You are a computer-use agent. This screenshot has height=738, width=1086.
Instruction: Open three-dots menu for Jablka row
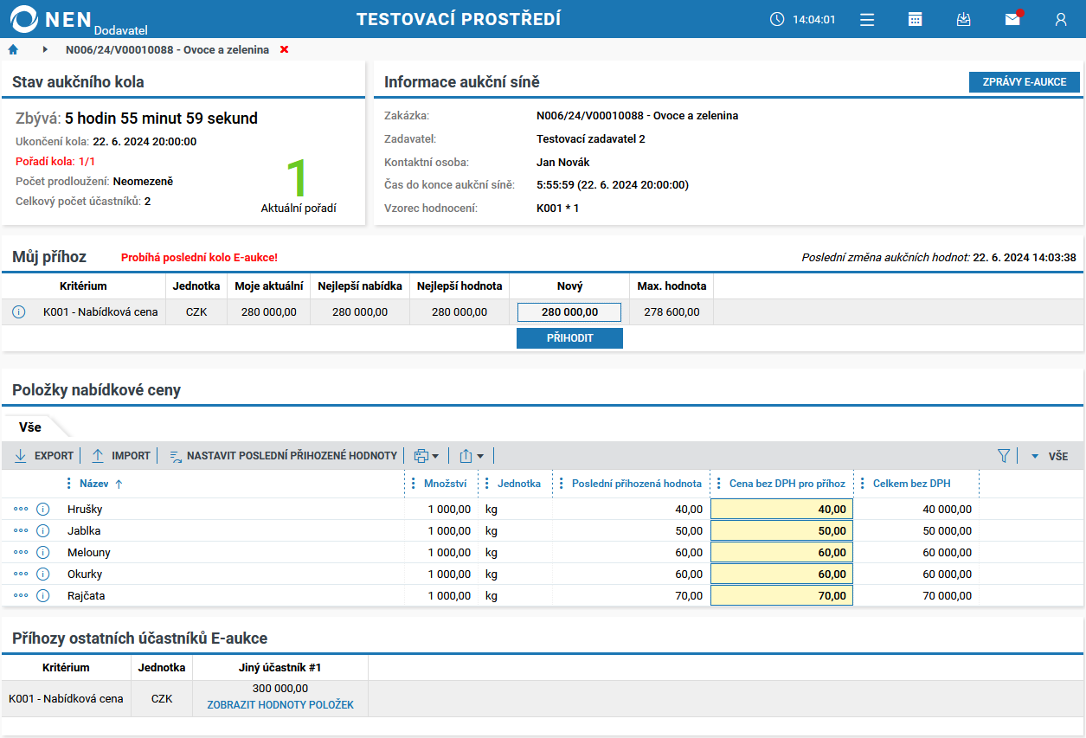(x=21, y=530)
